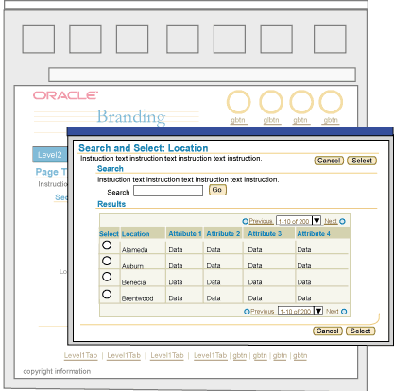Click the long address field above the Oracle page

pos(202,75)
